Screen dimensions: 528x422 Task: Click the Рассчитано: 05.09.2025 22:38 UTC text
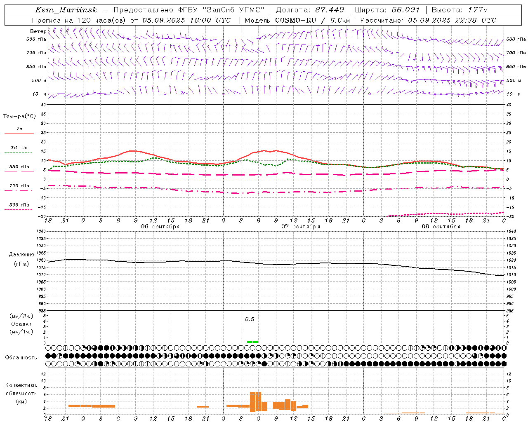428,20
